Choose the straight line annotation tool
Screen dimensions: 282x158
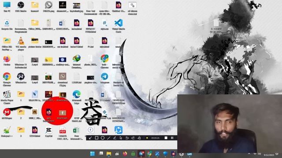coord(109,138)
